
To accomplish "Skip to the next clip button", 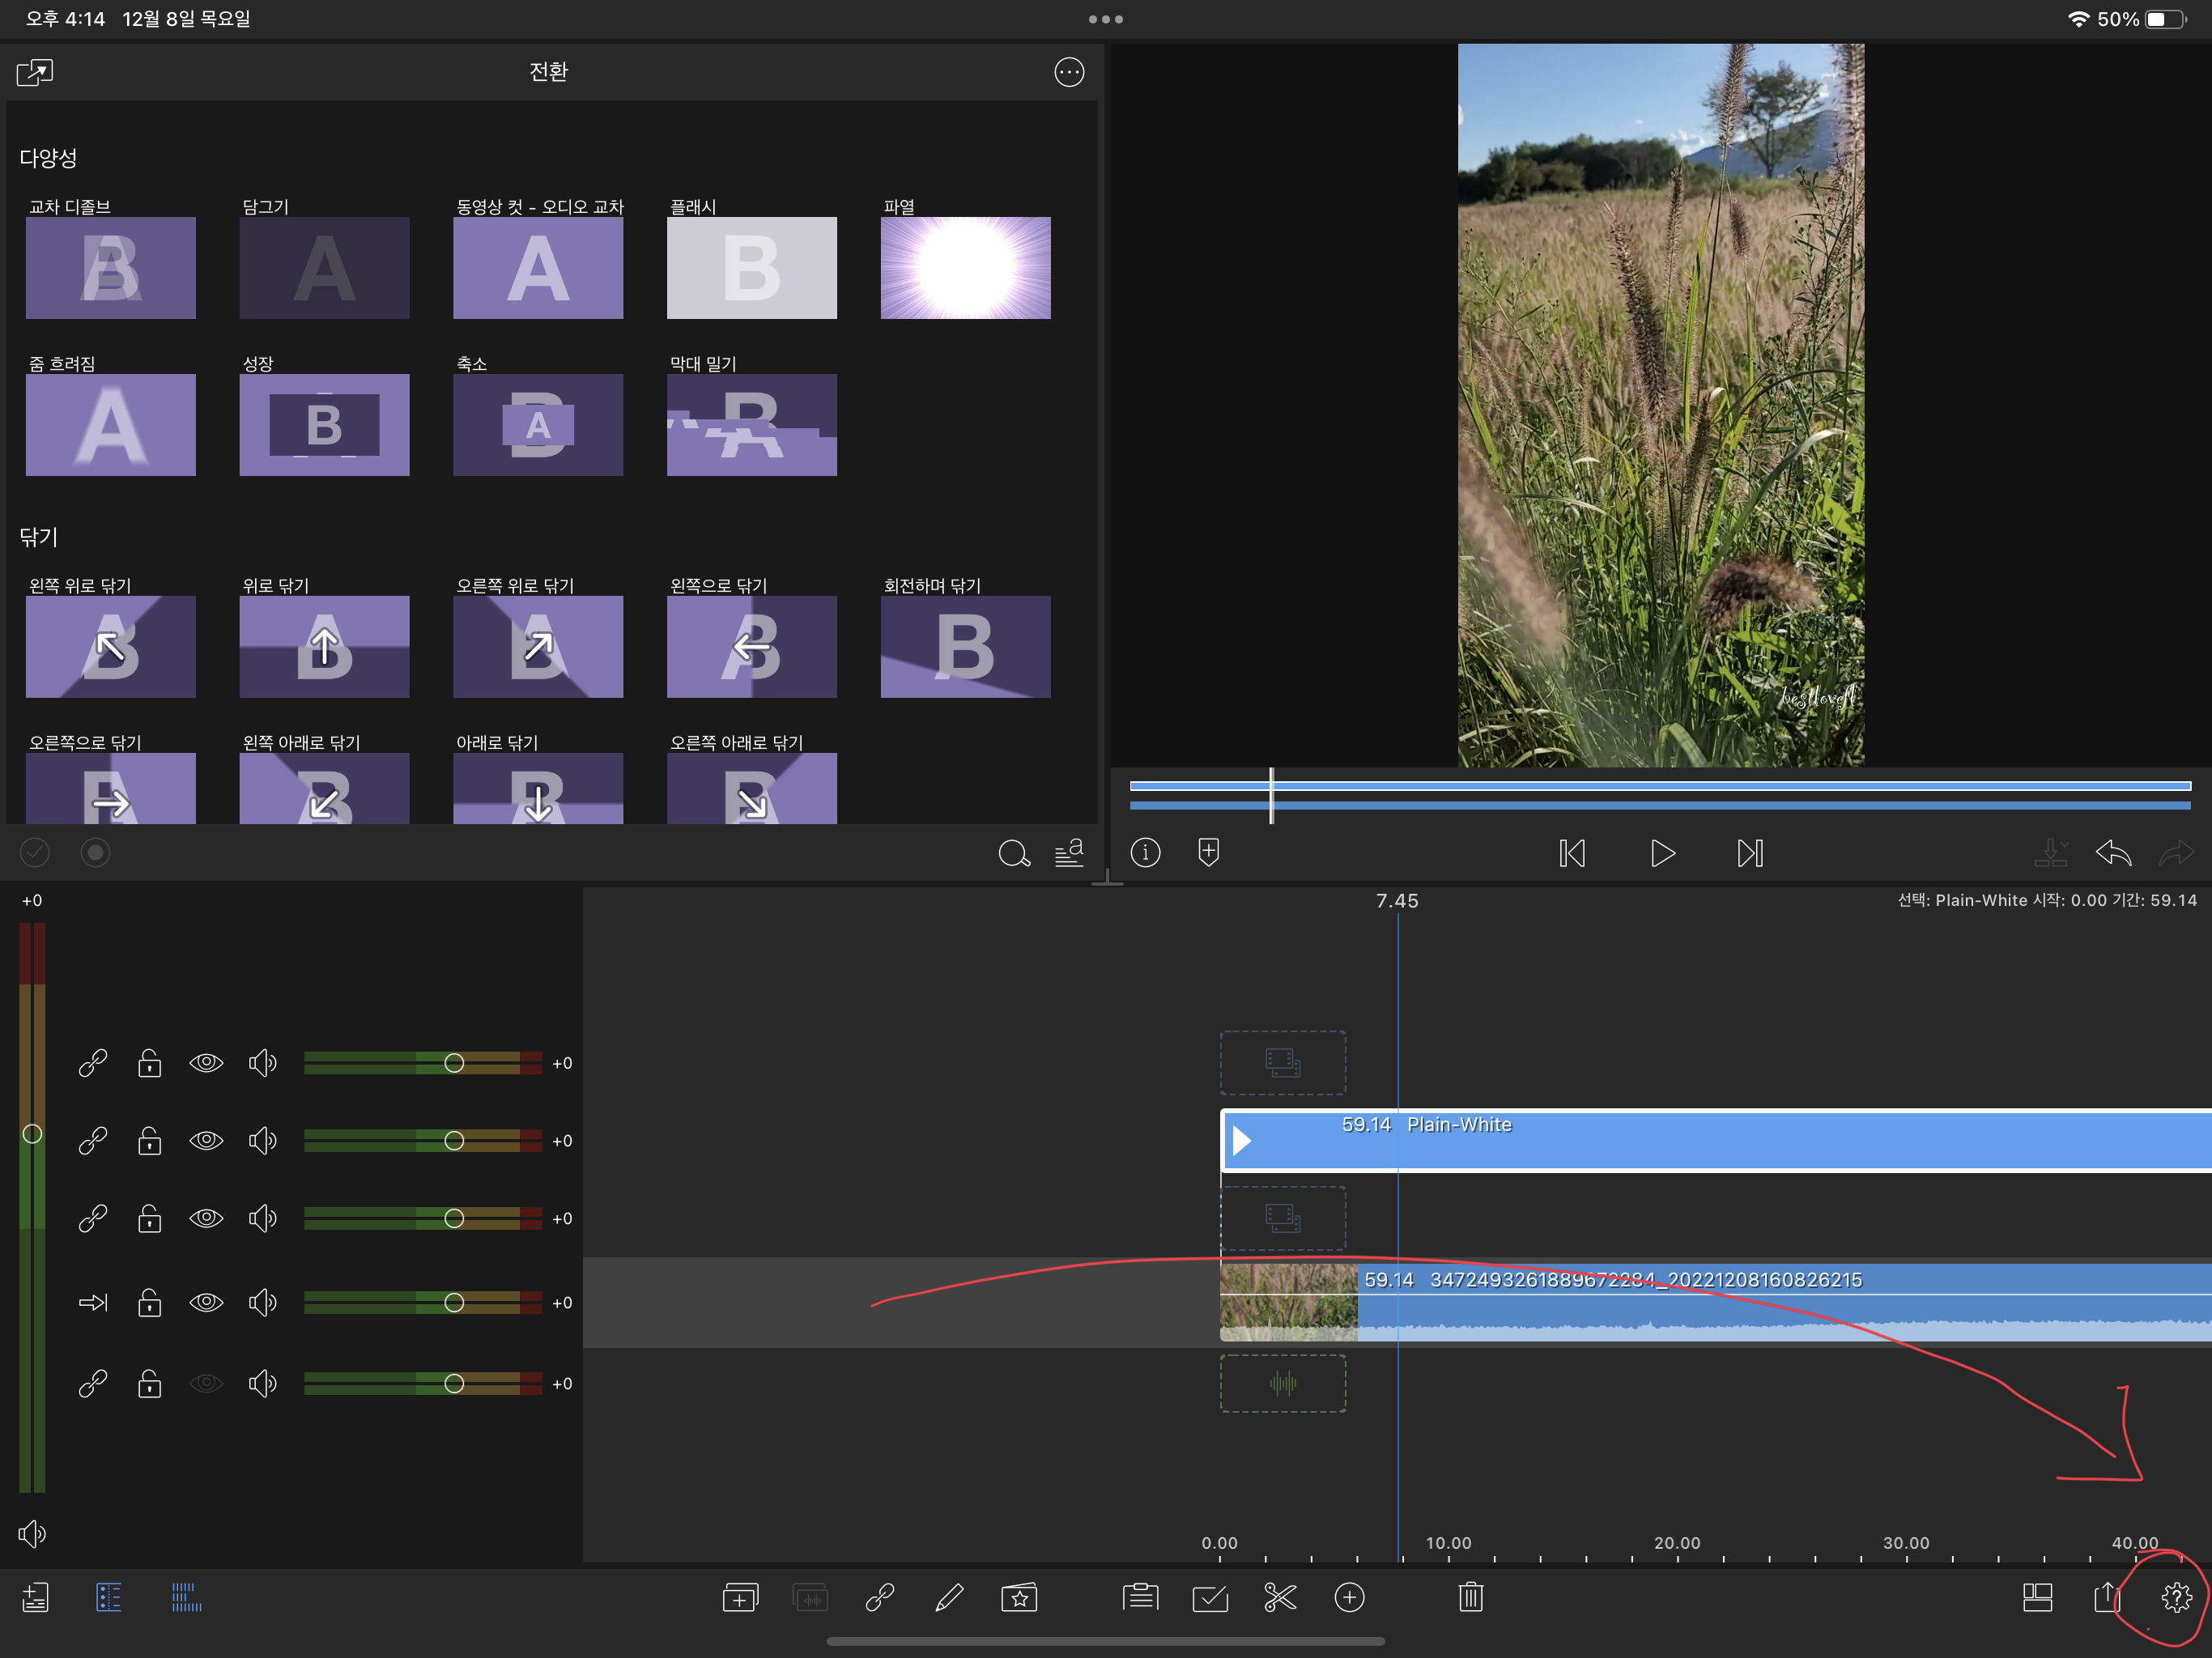I will 1749,853.
